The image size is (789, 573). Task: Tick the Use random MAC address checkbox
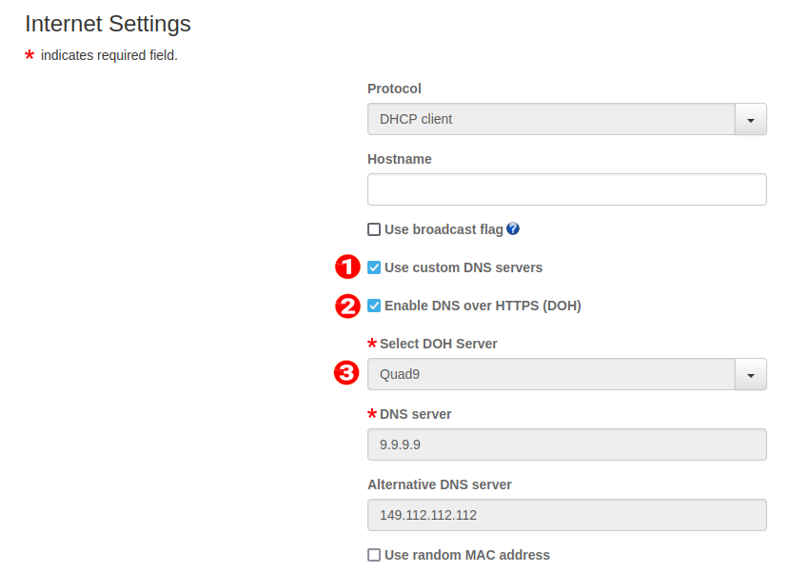coord(374,555)
